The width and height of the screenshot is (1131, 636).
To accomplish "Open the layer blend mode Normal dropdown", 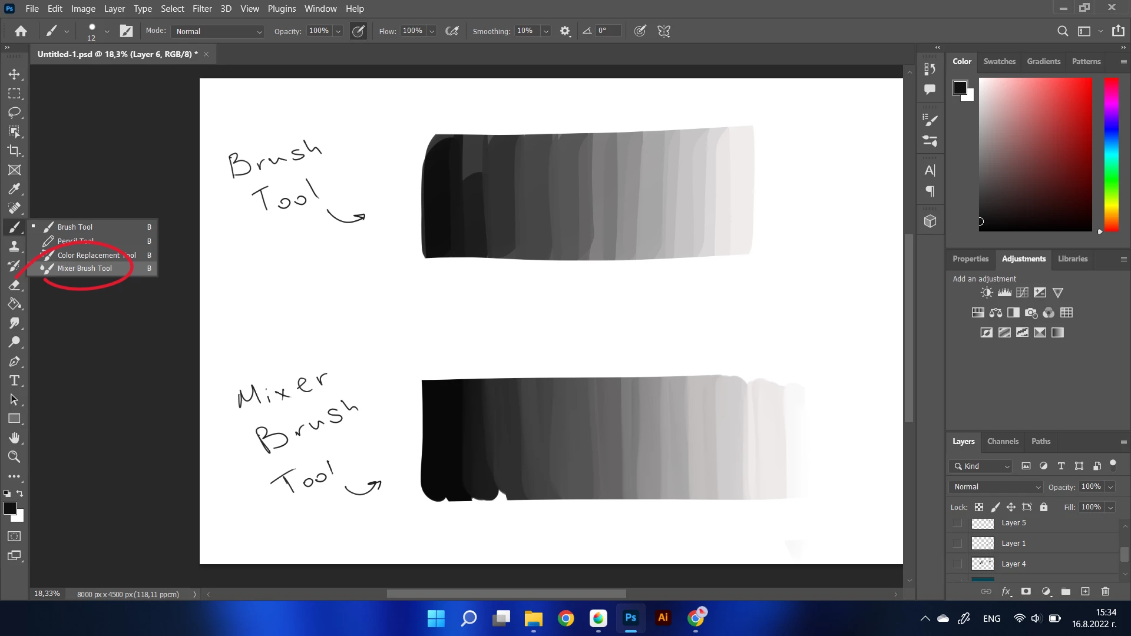I will [x=997, y=487].
